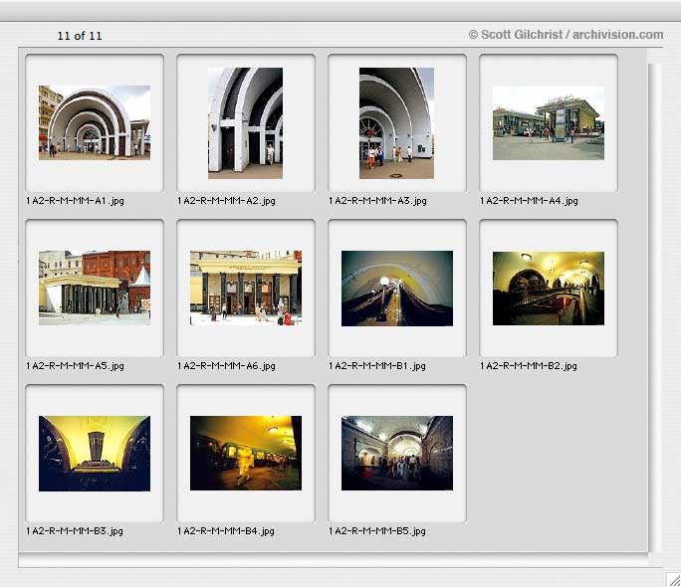Image resolution: width=681 pixels, height=587 pixels.
Task: Click the window resize grip icon
Action: coord(674,580)
